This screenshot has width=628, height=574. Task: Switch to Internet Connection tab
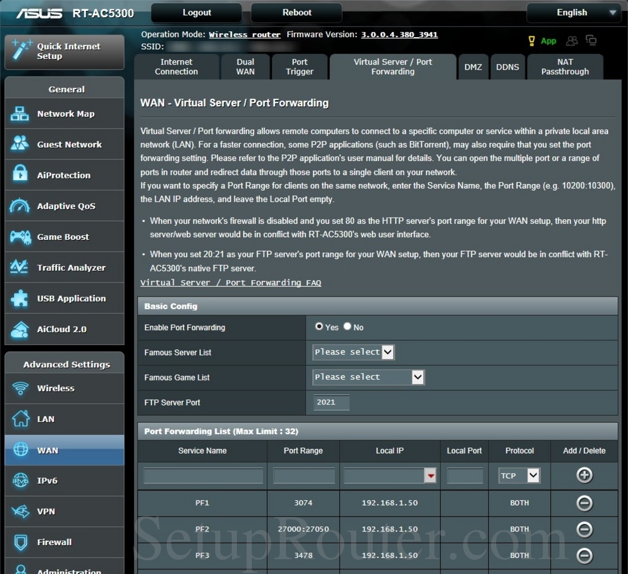pos(176,67)
